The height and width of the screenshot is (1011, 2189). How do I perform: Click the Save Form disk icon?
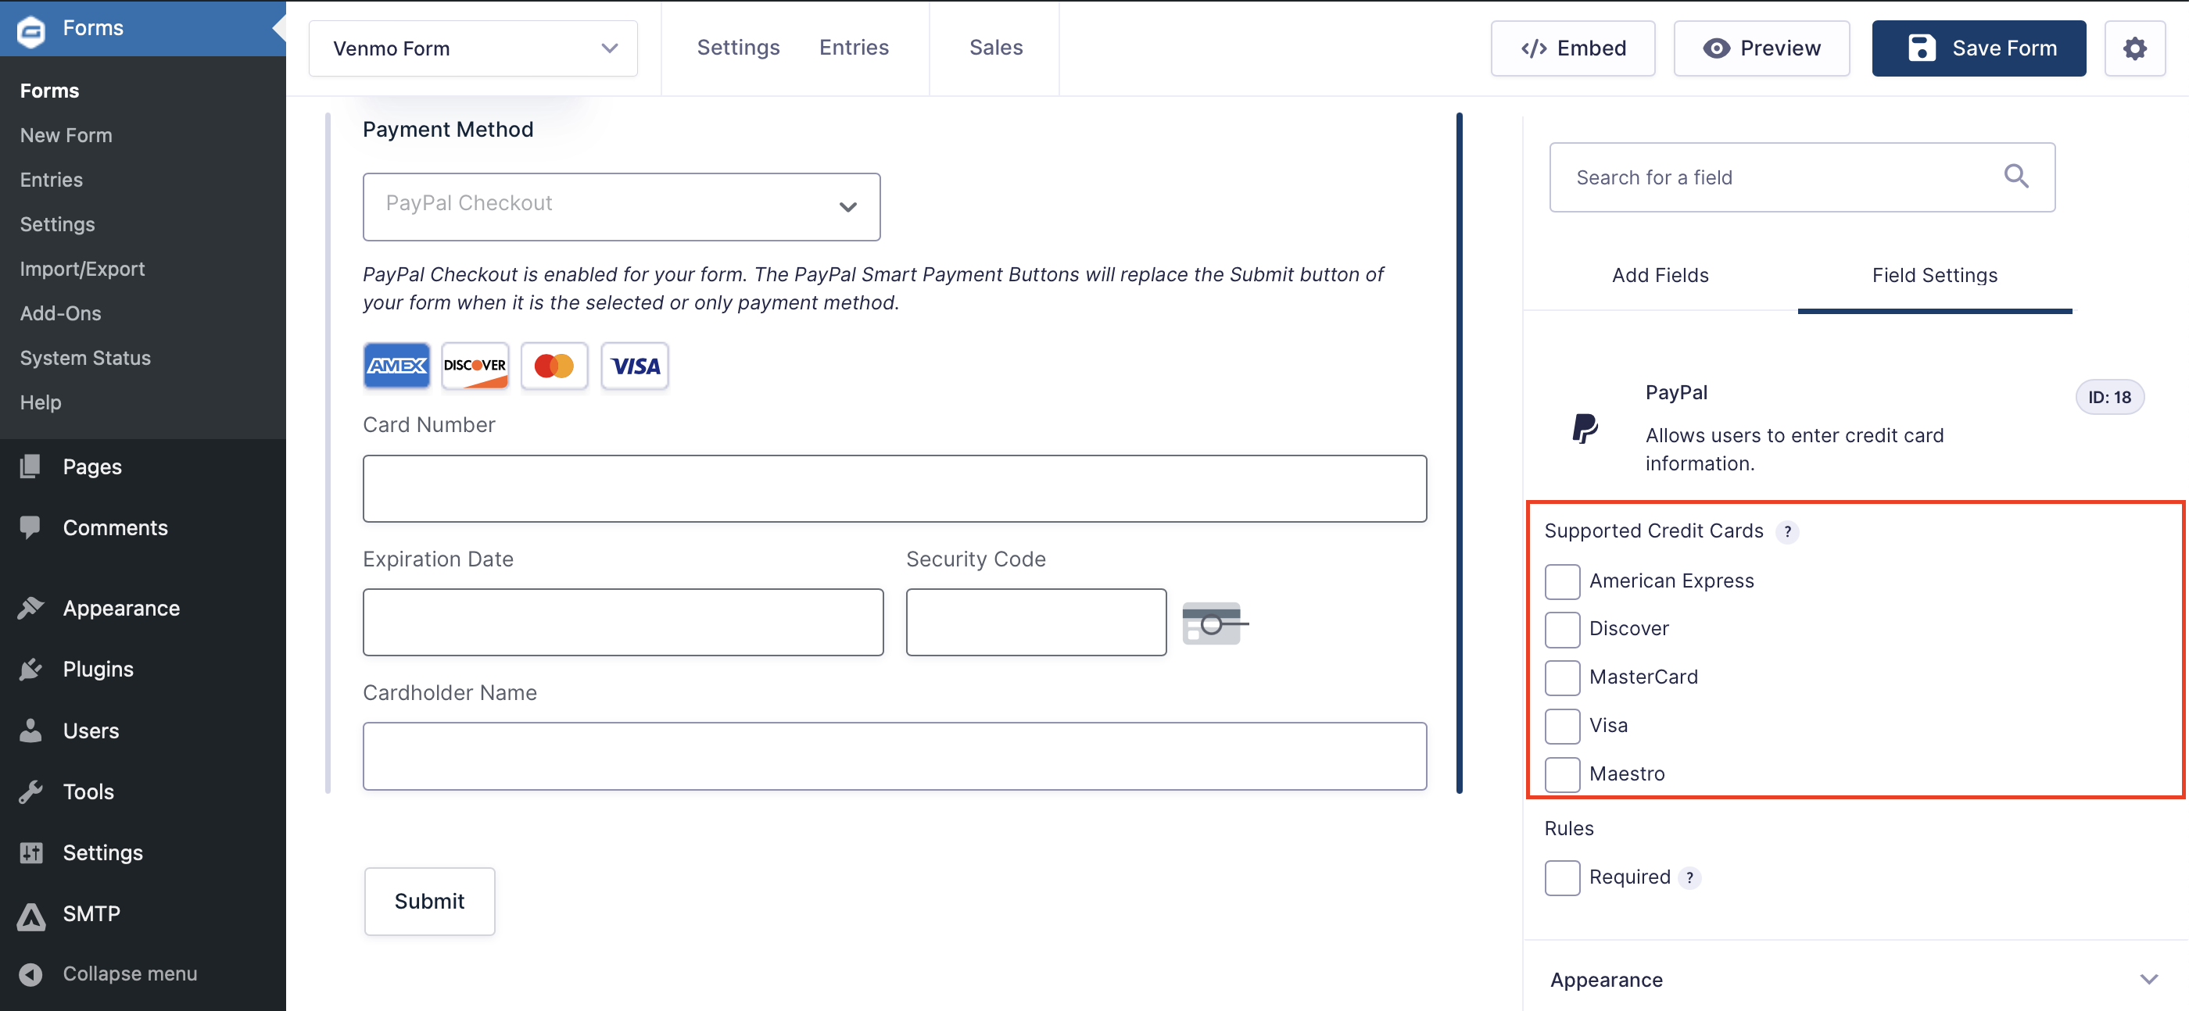(x=1922, y=48)
